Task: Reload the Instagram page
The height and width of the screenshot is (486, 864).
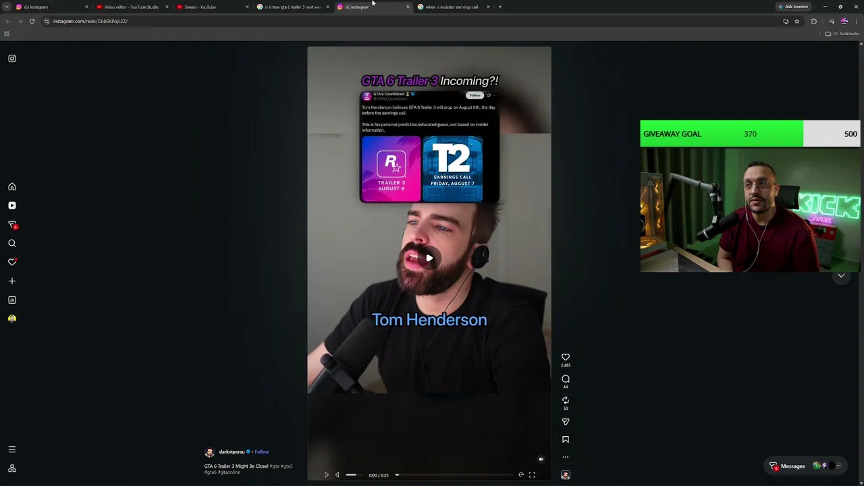Action: pos(32,21)
